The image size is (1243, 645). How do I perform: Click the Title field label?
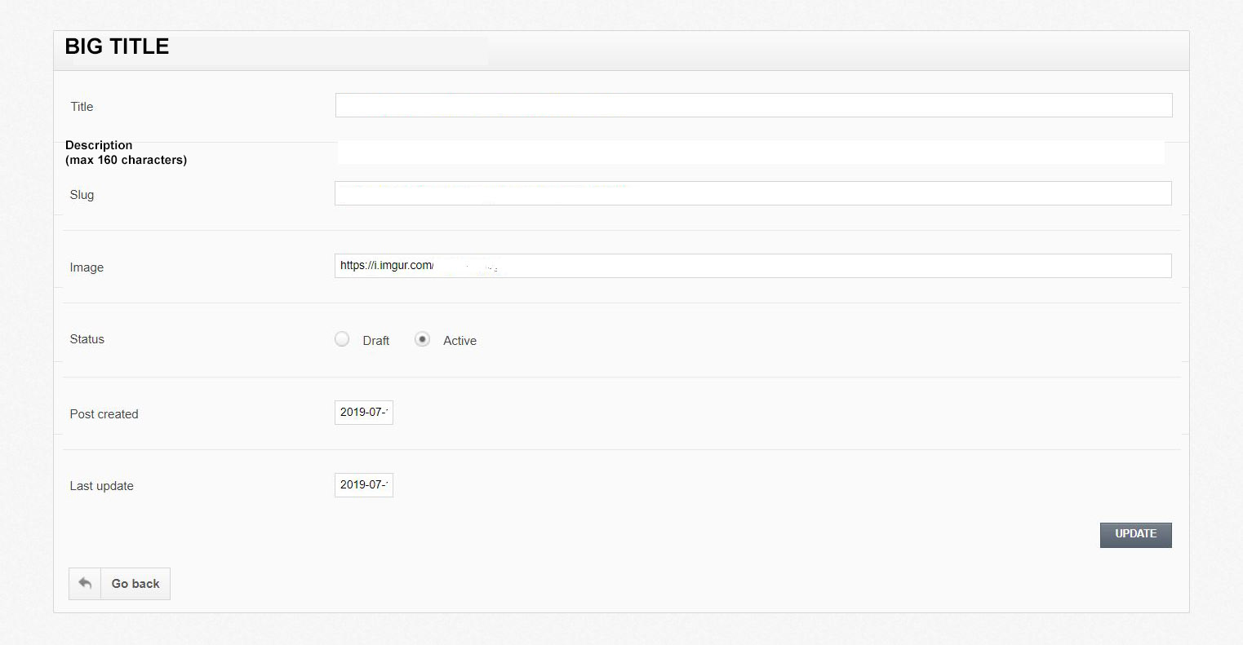(x=82, y=107)
